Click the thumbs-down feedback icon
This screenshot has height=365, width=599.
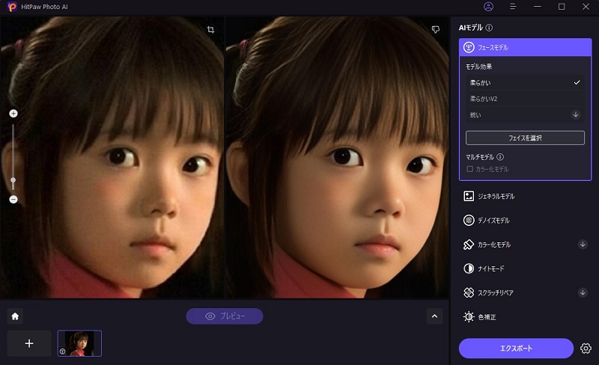pos(435,29)
